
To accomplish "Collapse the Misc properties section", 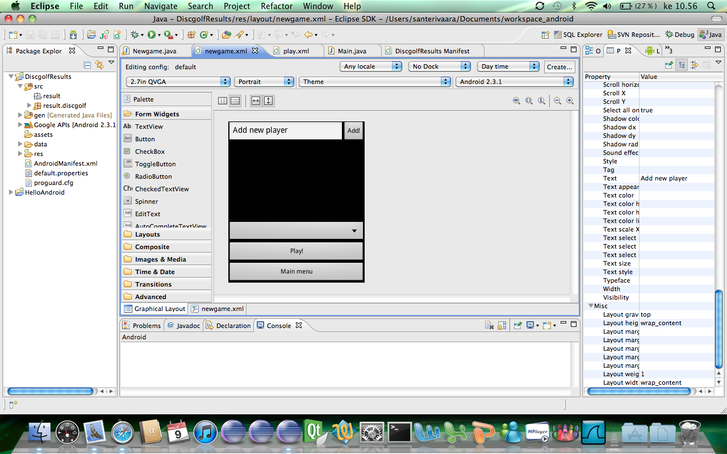I will click(x=591, y=306).
